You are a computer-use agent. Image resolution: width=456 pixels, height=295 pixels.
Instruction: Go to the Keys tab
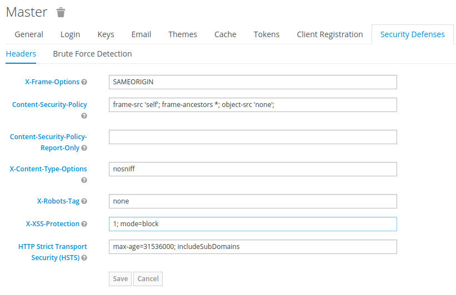(106, 34)
